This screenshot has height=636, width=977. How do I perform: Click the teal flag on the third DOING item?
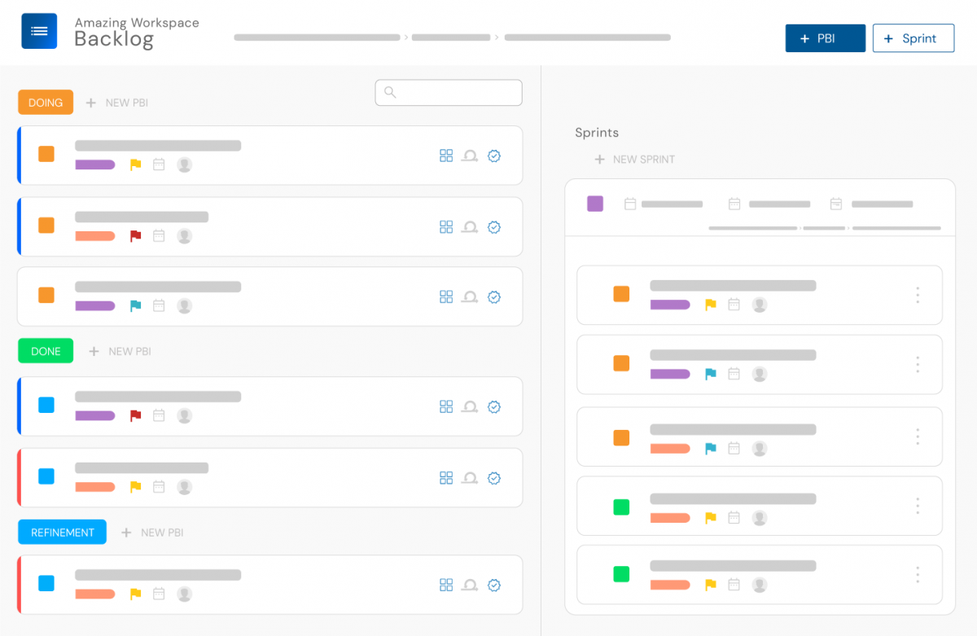135,305
